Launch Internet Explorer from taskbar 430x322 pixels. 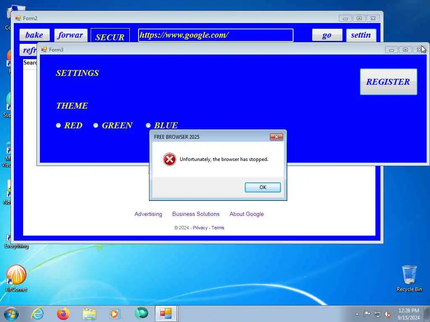[x=37, y=314]
